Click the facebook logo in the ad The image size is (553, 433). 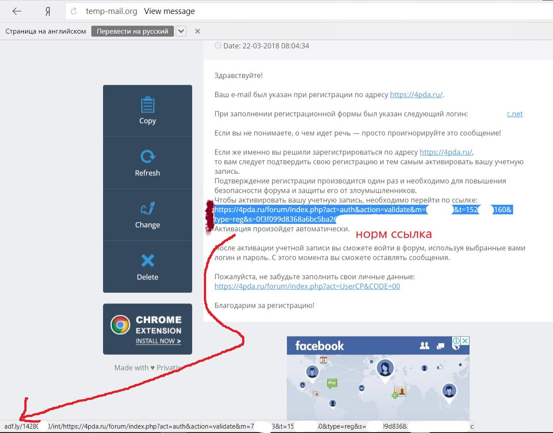[x=320, y=346]
